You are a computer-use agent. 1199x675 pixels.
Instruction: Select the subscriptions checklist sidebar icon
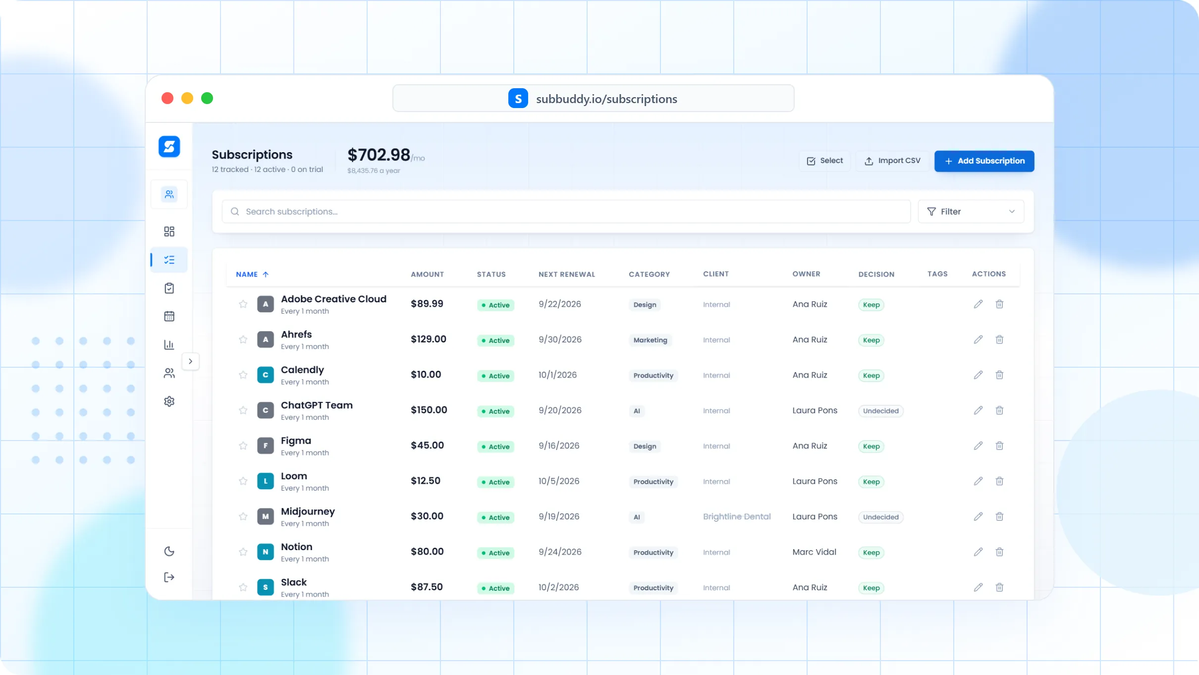169,260
